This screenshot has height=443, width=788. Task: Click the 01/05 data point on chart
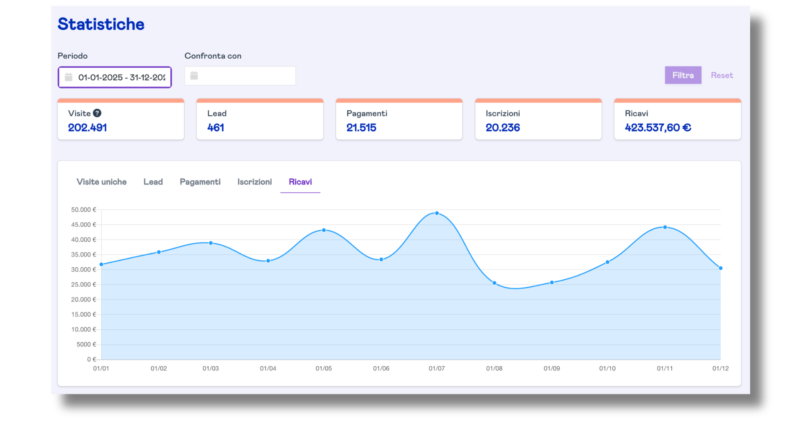click(324, 230)
